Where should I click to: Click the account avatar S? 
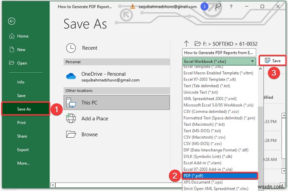(x=204, y=7)
